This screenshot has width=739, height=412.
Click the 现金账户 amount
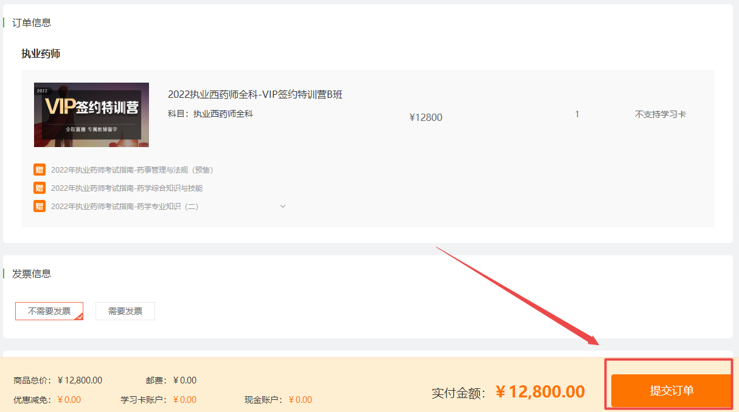300,400
